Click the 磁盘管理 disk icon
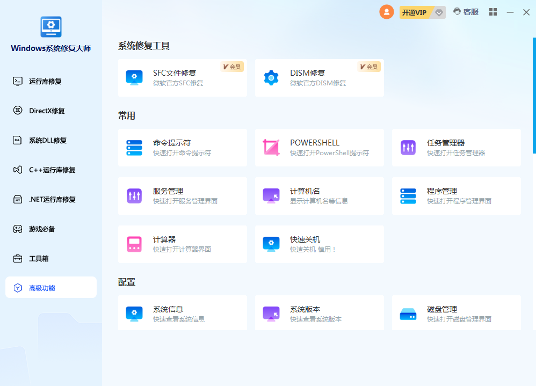536x386 pixels. pyautogui.click(x=408, y=314)
